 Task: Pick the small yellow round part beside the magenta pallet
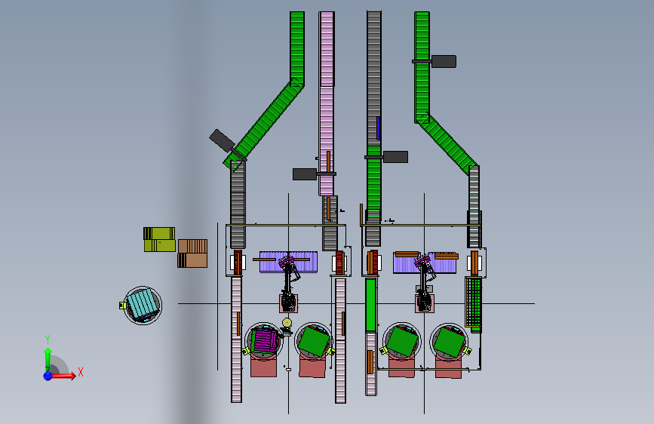click(x=286, y=323)
